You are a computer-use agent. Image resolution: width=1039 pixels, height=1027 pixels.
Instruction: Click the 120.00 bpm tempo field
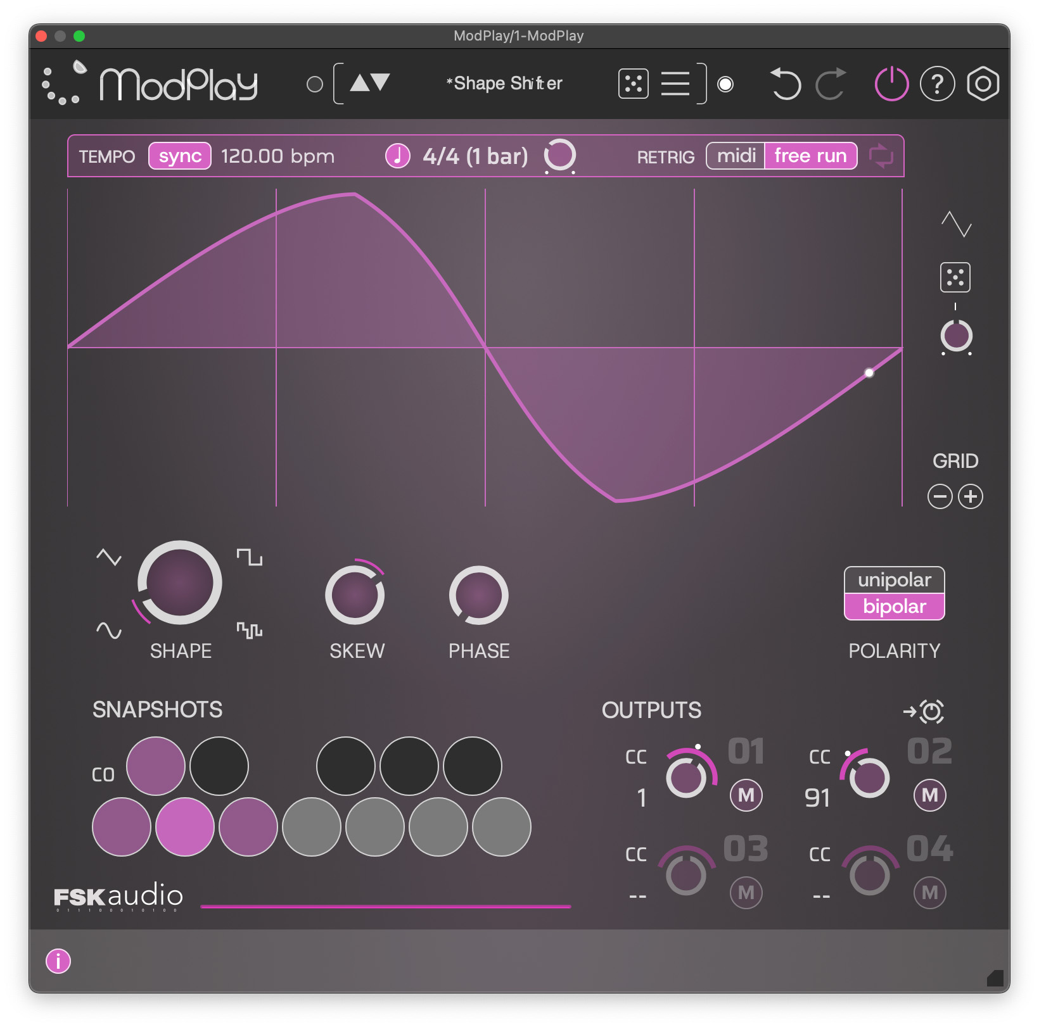point(277,156)
